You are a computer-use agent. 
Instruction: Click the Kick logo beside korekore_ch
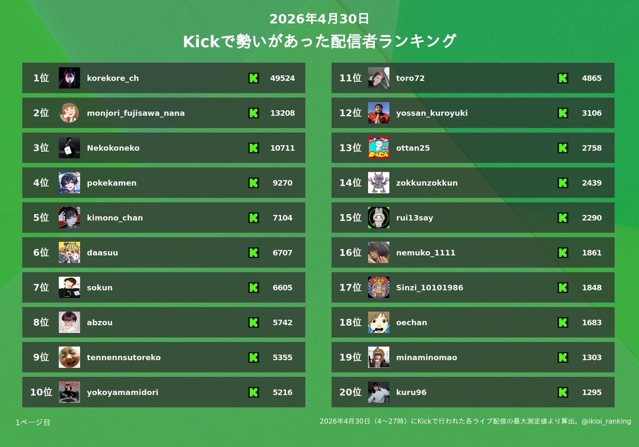(253, 78)
